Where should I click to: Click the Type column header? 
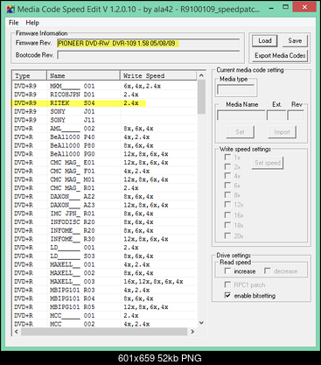[30, 75]
